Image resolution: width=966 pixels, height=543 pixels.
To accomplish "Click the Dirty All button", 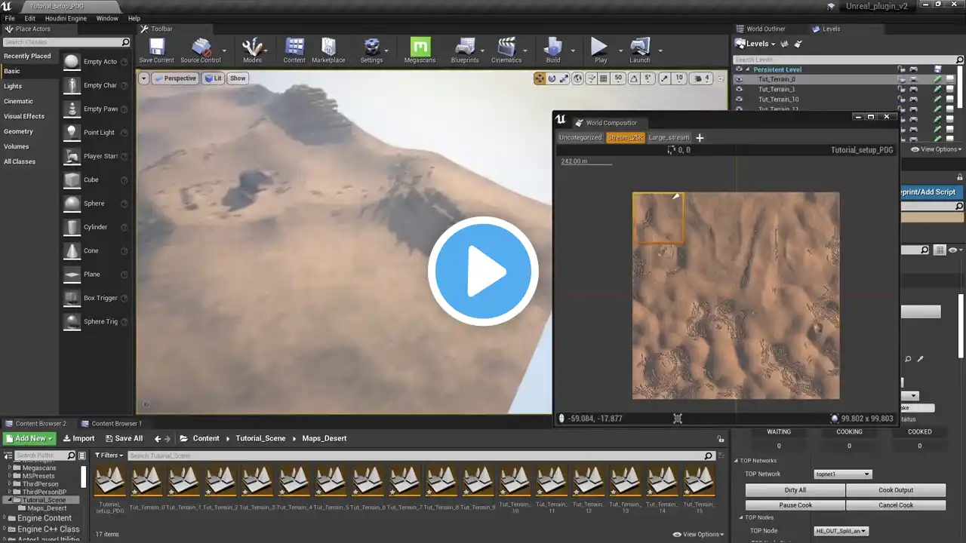I will (795, 490).
